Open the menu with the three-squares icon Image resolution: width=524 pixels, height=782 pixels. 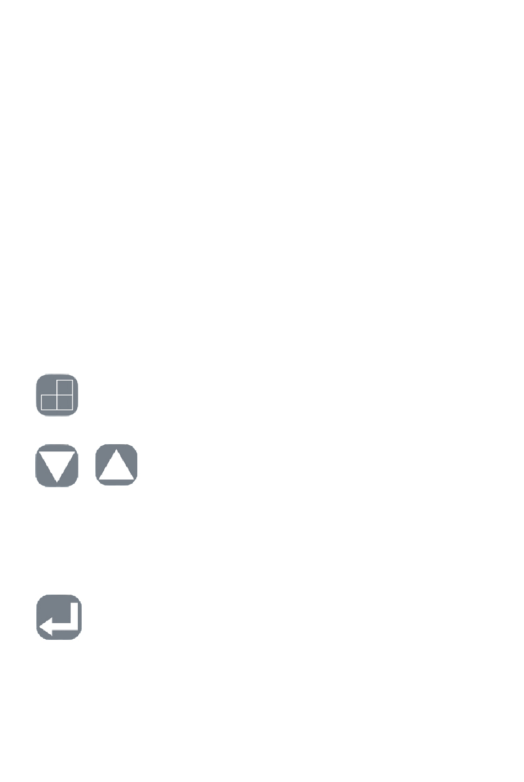57,395
